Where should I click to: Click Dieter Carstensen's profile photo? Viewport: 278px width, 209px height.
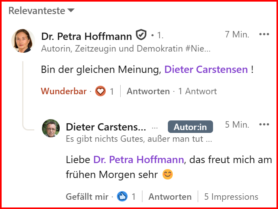pyautogui.click(x=51, y=128)
